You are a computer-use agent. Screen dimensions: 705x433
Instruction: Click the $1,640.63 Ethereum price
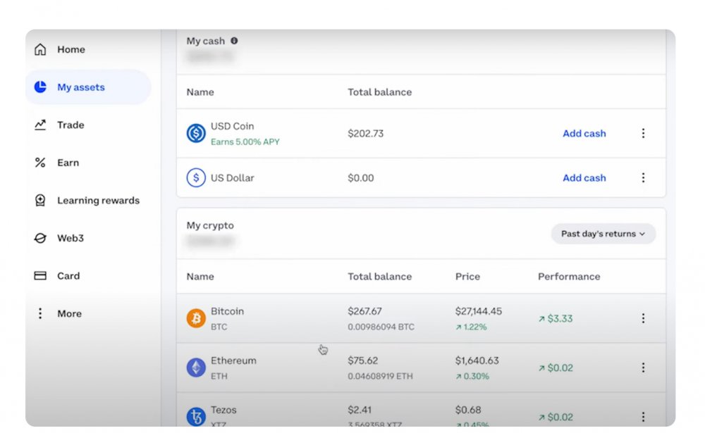(477, 360)
